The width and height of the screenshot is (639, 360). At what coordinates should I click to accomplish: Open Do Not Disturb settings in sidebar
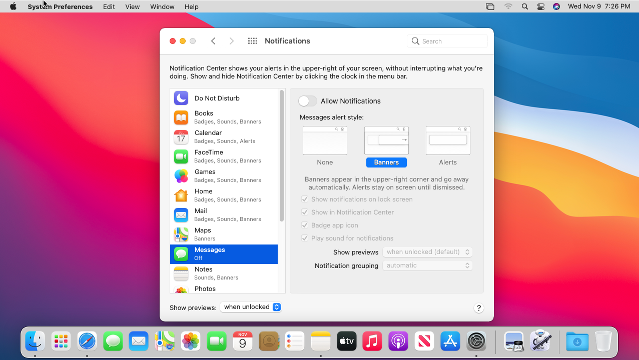pos(224,98)
